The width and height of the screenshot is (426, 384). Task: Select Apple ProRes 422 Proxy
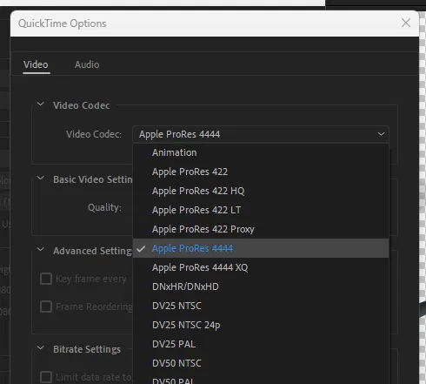tap(261, 229)
